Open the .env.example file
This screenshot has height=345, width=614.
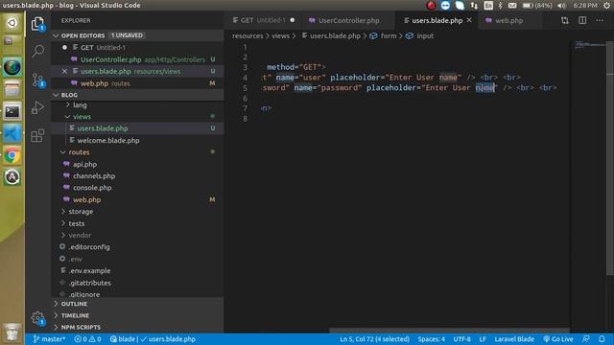137,270
